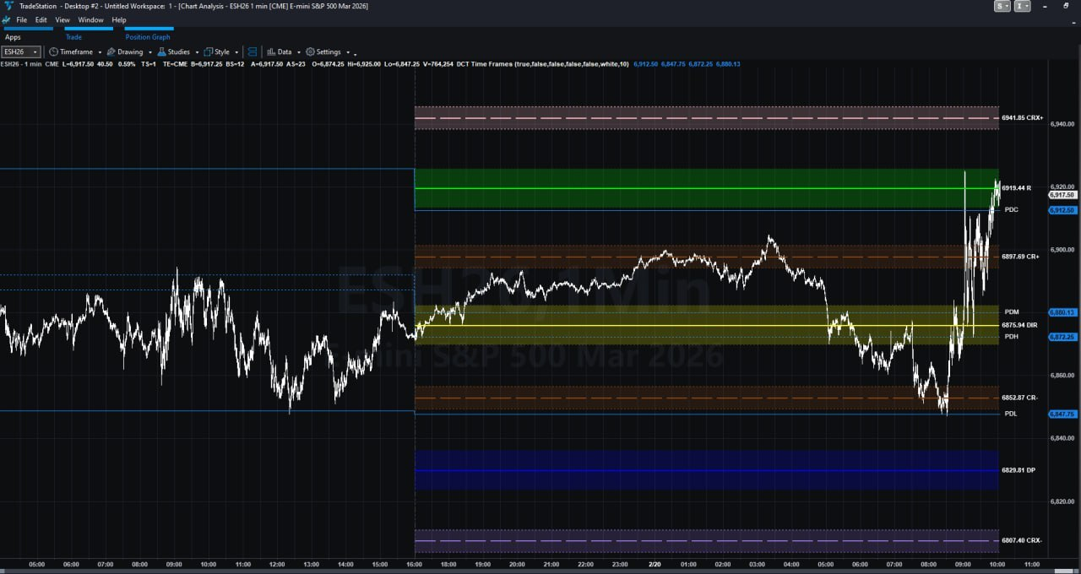Expand the Data dropdown arrow
Viewport: 1081px width, 574px height.
pos(298,52)
